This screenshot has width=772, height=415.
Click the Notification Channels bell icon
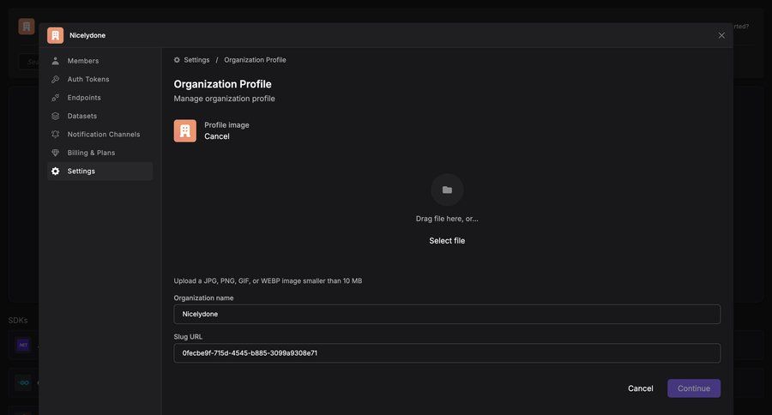click(55, 135)
